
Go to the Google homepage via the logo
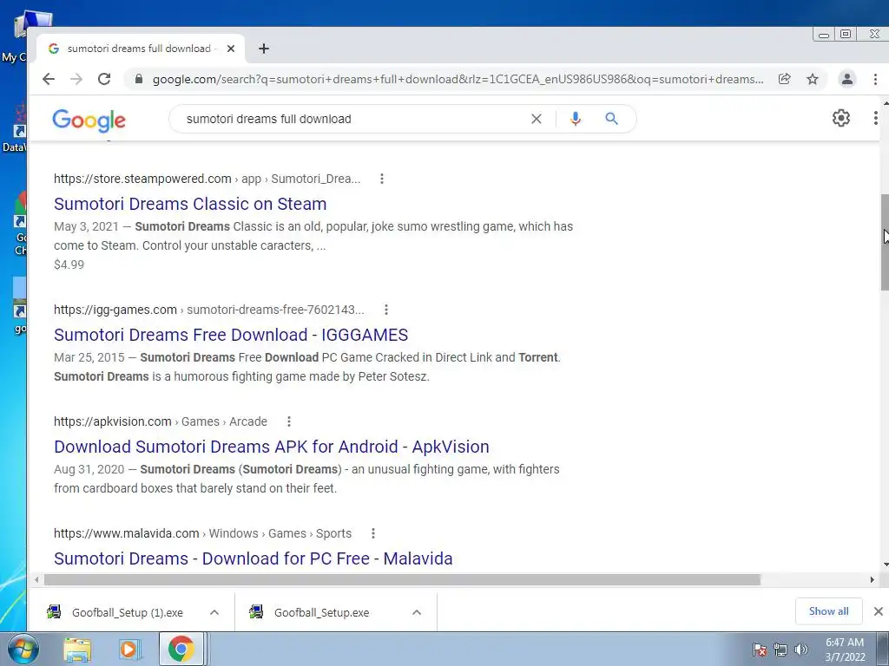(x=89, y=120)
